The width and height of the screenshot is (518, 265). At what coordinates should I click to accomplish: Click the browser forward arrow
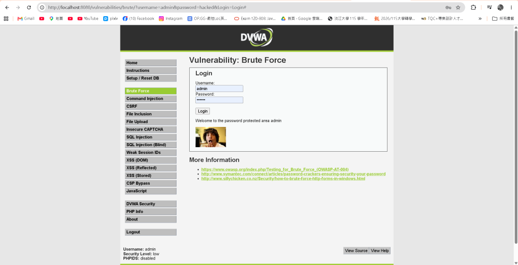[x=18, y=7]
